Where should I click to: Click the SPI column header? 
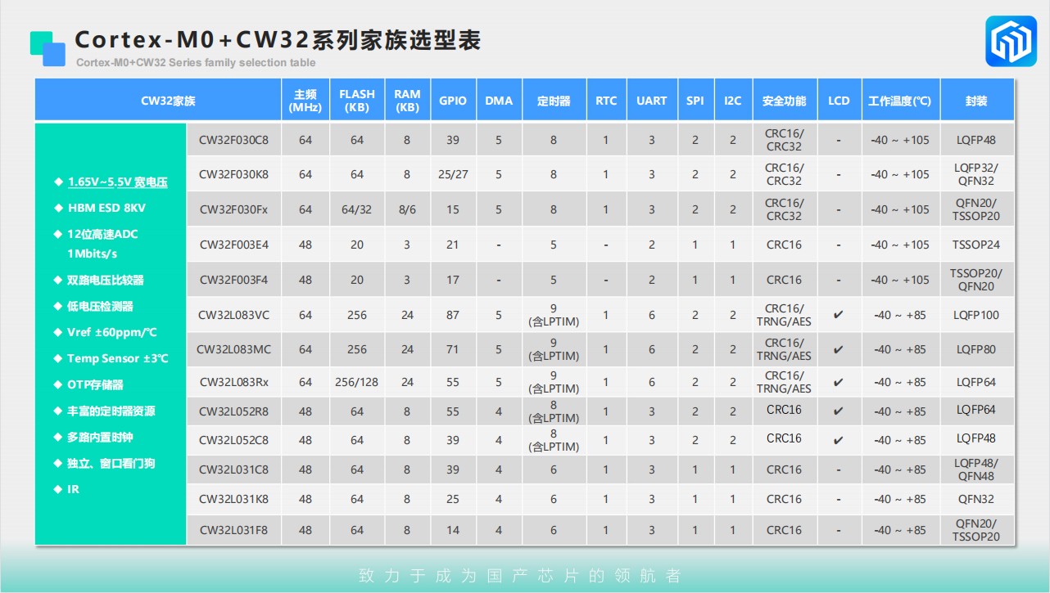pos(695,101)
